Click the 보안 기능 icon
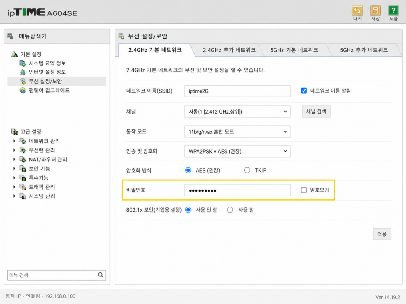Viewport: 406px width, 304px height. click(23, 169)
